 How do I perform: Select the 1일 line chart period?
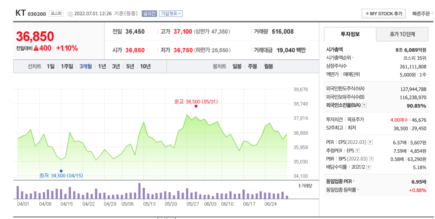(51, 66)
